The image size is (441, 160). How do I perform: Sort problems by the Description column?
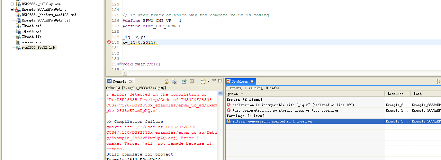(305, 94)
